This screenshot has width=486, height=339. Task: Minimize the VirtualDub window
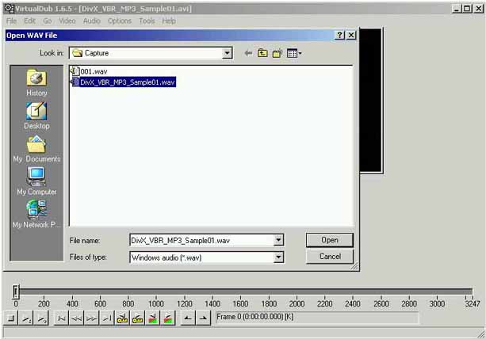point(456,9)
